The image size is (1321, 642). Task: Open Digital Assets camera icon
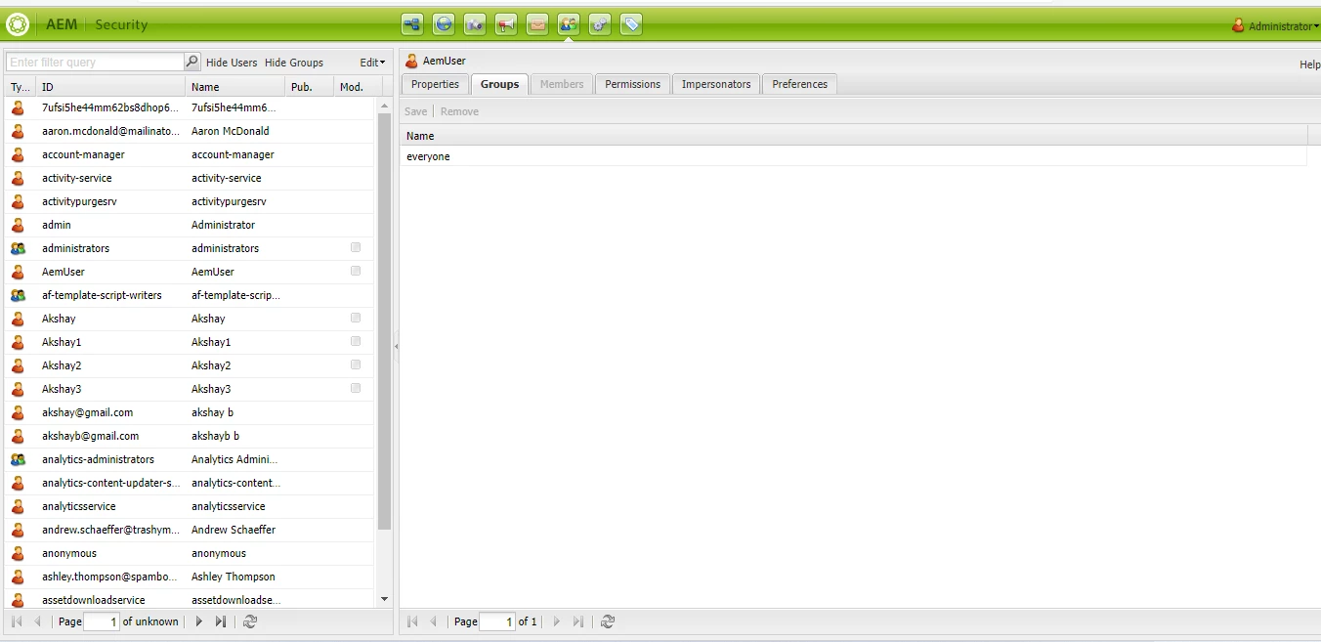(475, 24)
